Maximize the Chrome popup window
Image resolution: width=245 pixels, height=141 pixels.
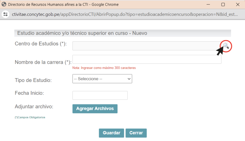click(223, 5)
